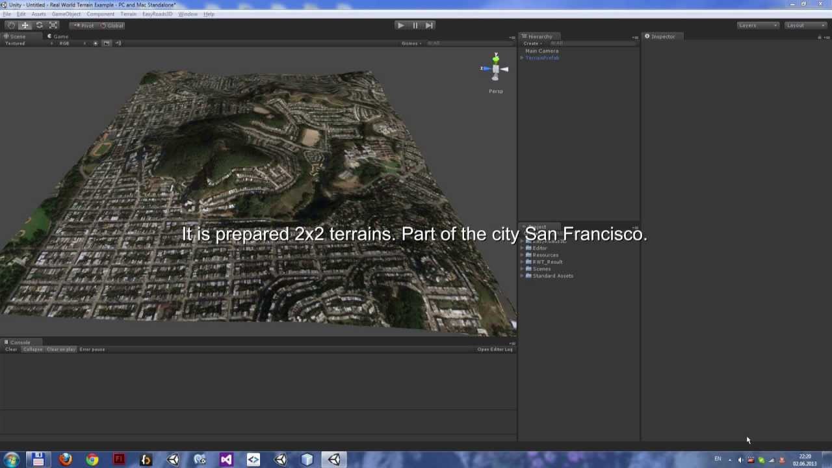The width and height of the screenshot is (832, 468).
Task: Expand the Standard Assets folder
Action: point(522,276)
